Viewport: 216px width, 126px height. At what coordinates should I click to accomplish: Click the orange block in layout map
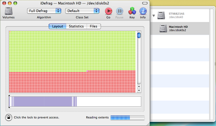pyautogui.click(x=10, y=32)
